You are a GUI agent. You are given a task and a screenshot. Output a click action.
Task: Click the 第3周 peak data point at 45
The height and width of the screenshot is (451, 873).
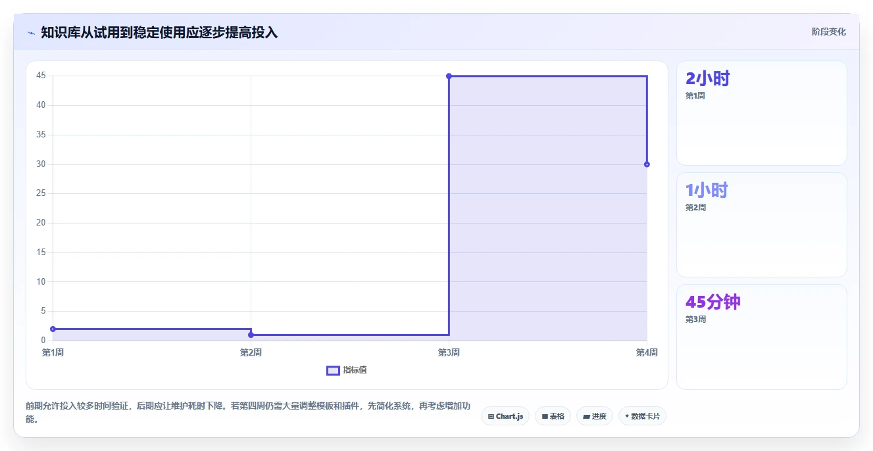[449, 76]
